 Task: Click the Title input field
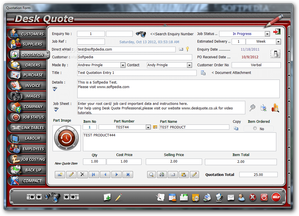tap(137, 73)
